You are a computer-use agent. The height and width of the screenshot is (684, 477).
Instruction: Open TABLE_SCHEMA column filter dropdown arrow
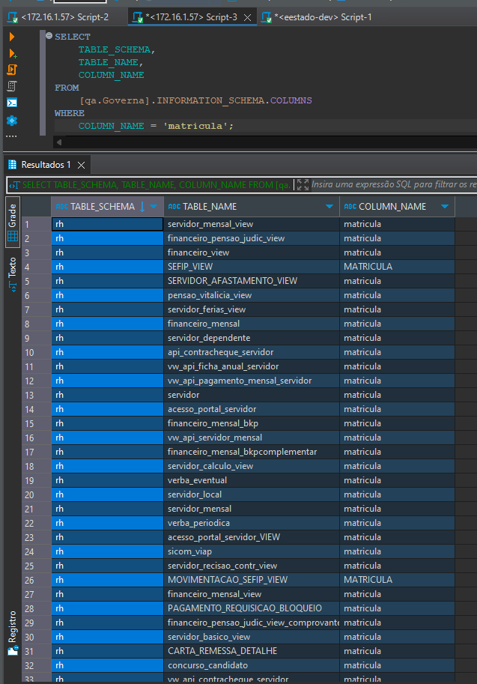point(154,206)
